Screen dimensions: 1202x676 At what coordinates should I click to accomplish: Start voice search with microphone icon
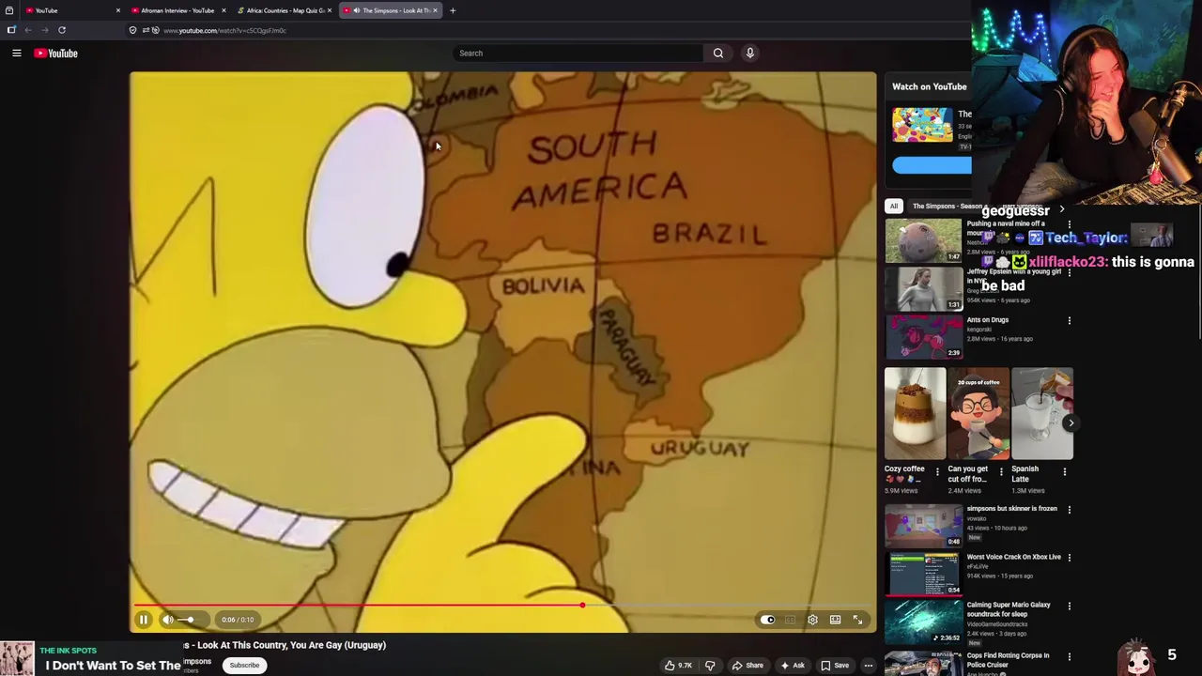749,54
